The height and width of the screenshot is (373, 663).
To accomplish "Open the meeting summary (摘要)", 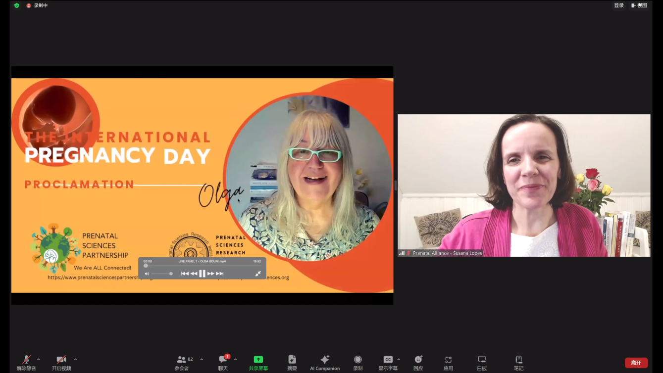I will click(x=292, y=363).
